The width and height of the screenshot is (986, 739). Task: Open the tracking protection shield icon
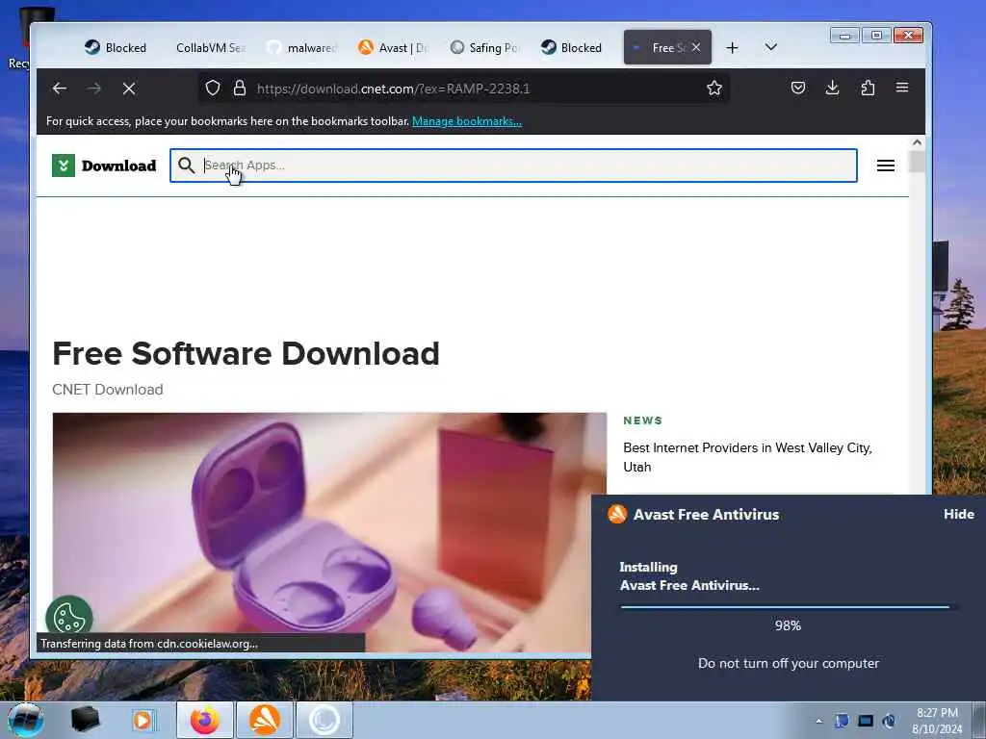coord(213,88)
